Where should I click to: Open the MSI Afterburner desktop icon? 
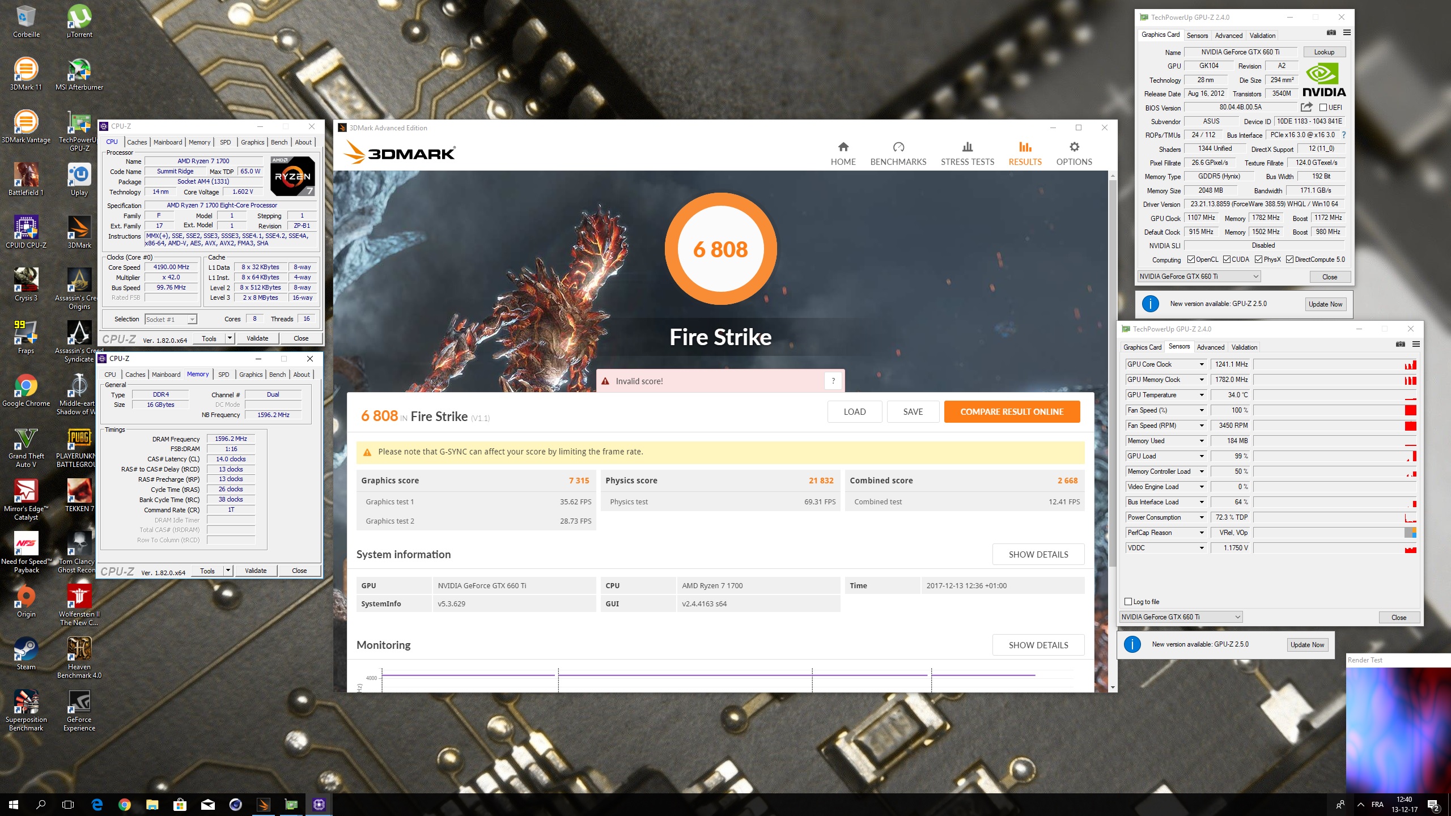click(79, 74)
